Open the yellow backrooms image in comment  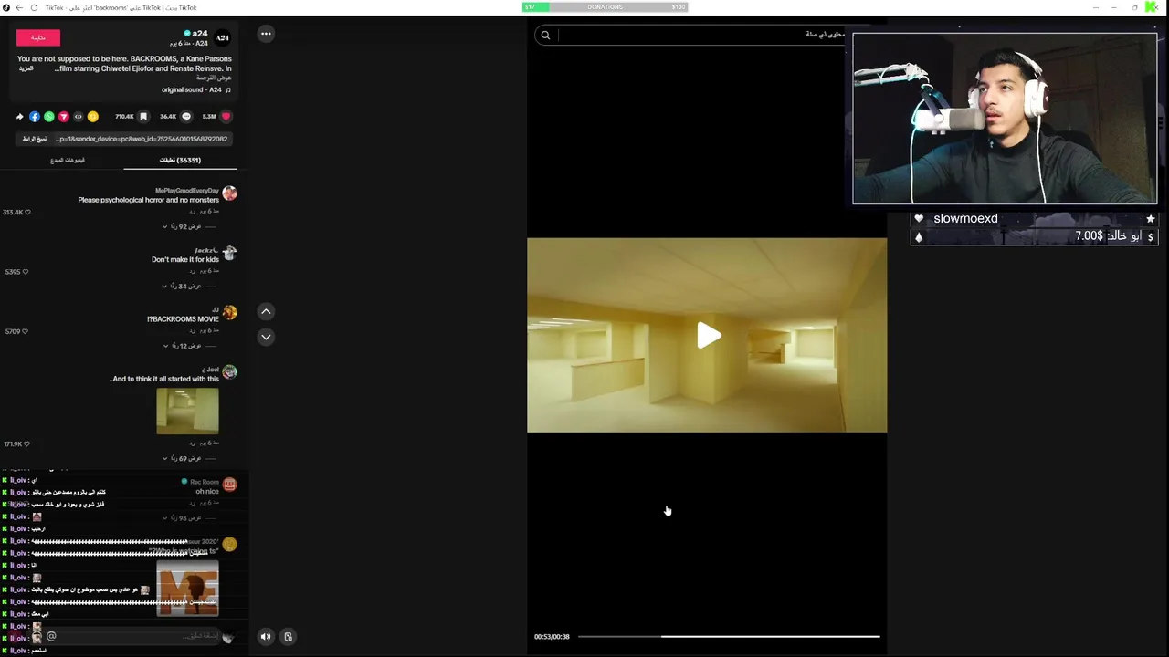coord(187,411)
